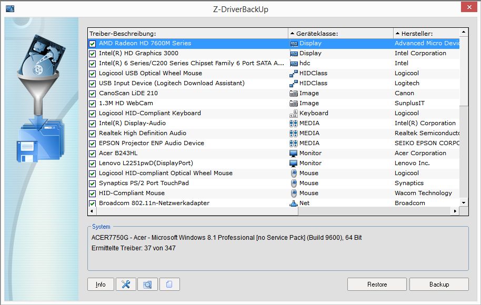Sort by Treiber-Beschreibung column header

(x=188, y=34)
